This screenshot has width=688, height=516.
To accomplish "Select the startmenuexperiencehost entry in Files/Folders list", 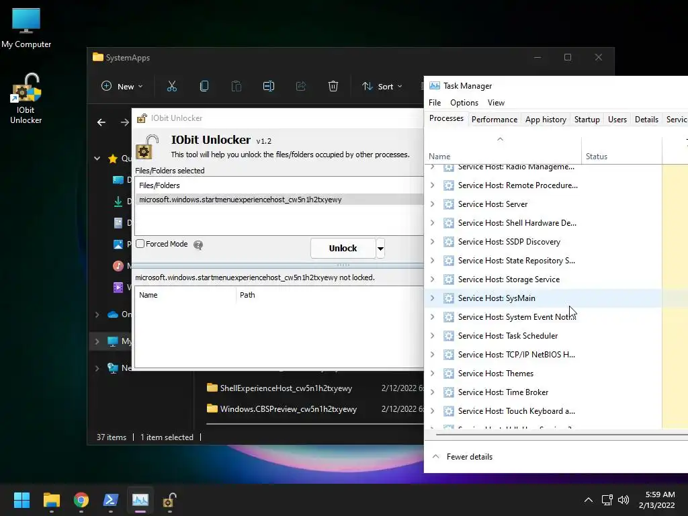I will (x=279, y=200).
